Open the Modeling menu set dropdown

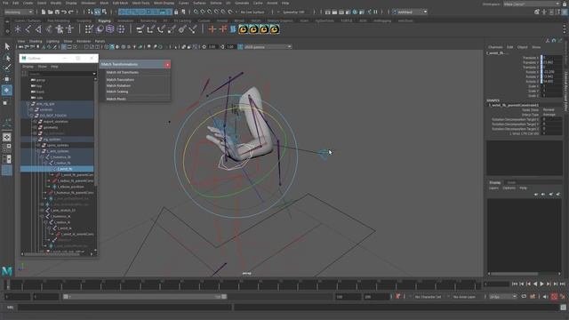coord(19,12)
